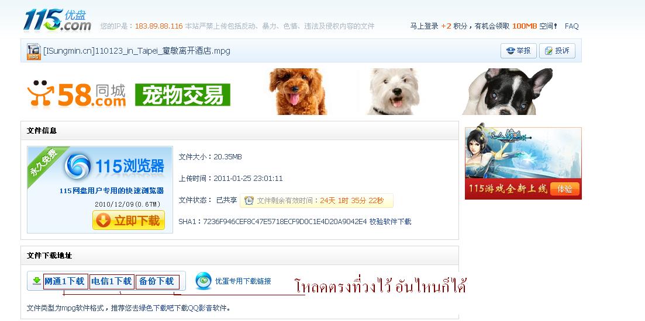Click the green 宠物交易 banner

click(182, 95)
